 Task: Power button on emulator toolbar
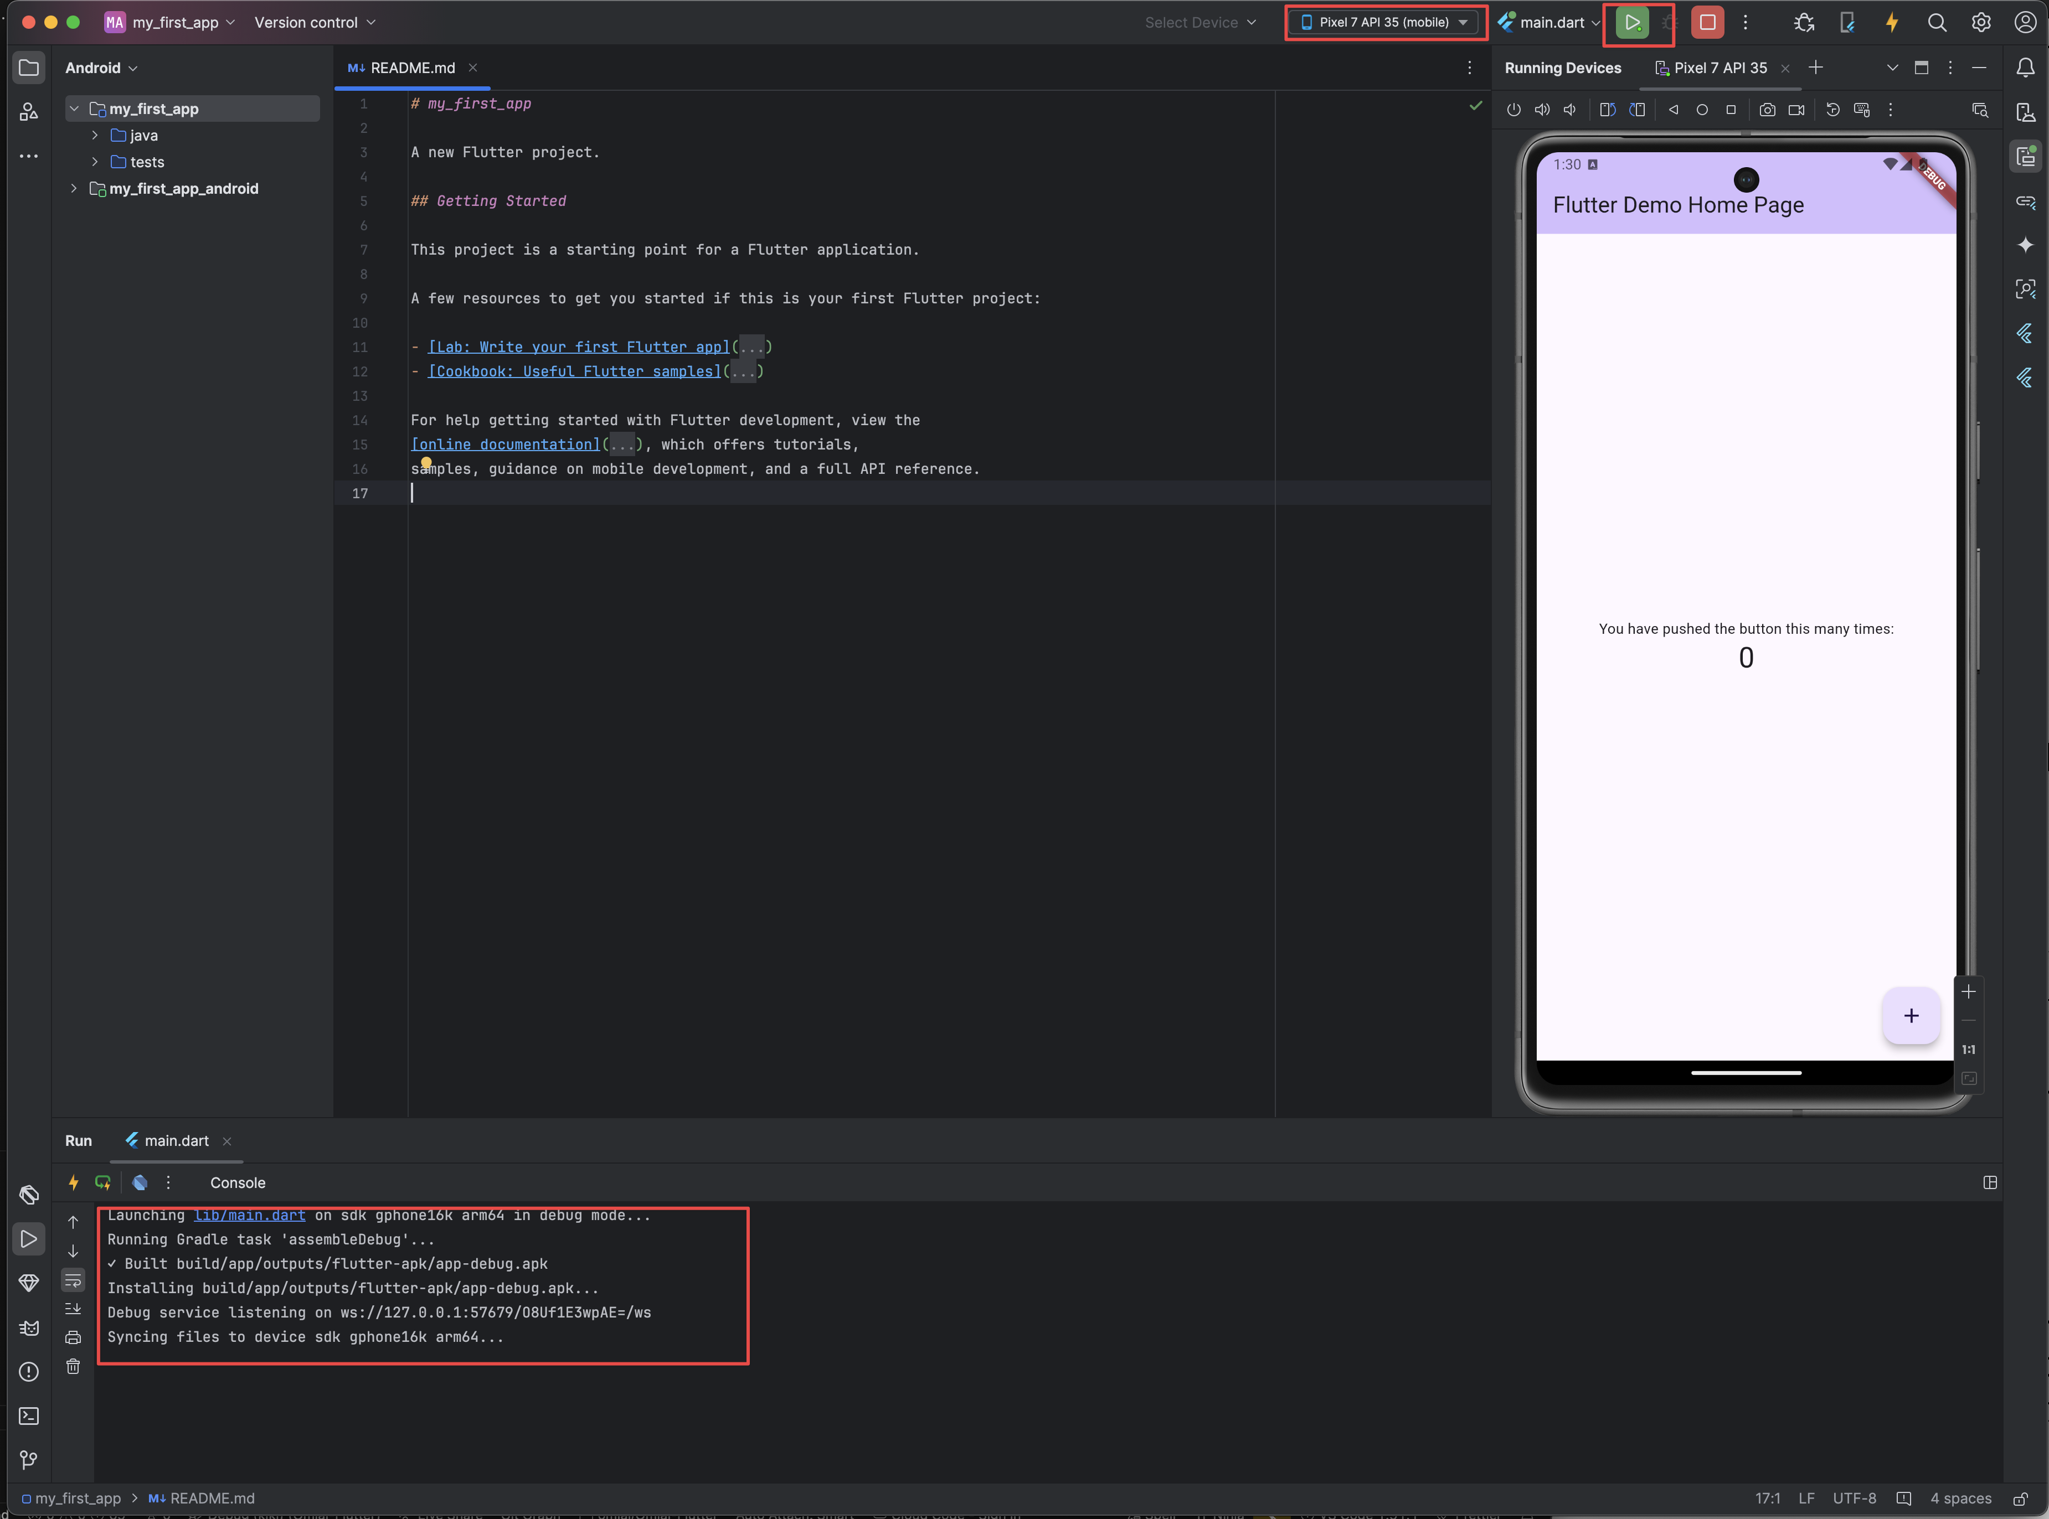pos(1513,110)
